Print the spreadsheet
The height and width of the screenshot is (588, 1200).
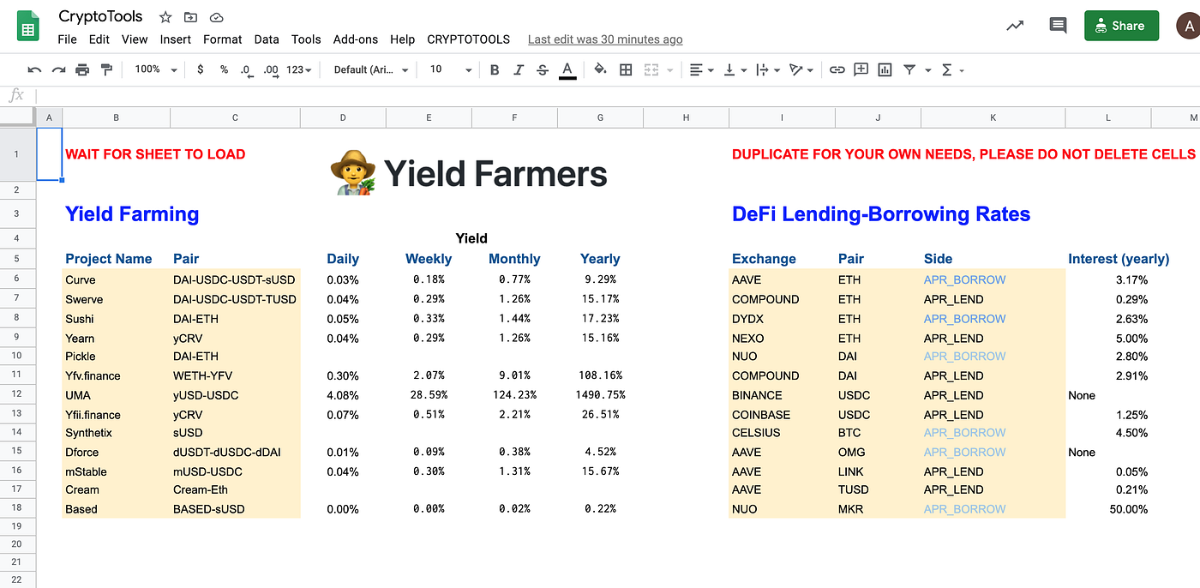82,69
